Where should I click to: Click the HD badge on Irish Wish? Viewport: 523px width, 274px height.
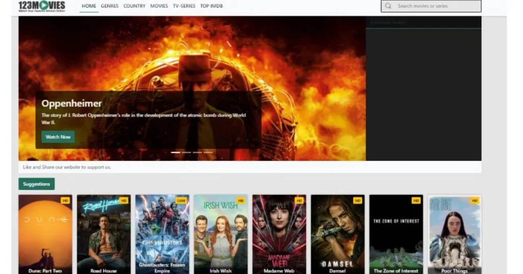pos(241,200)
